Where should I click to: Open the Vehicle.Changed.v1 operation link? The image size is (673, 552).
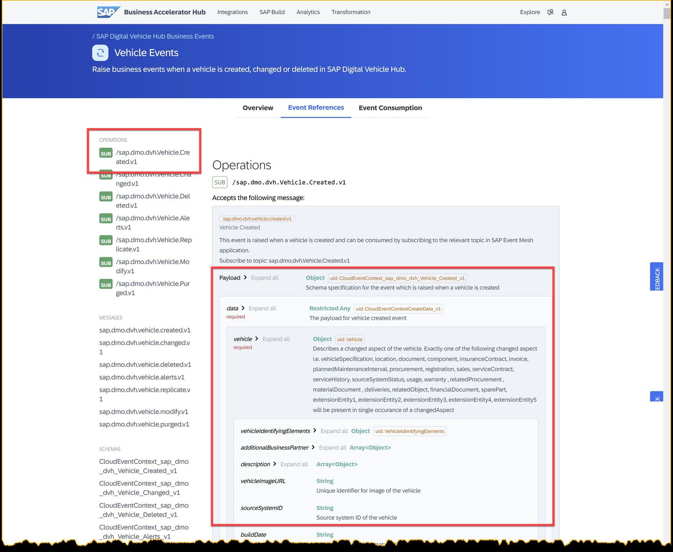point(153,179)
